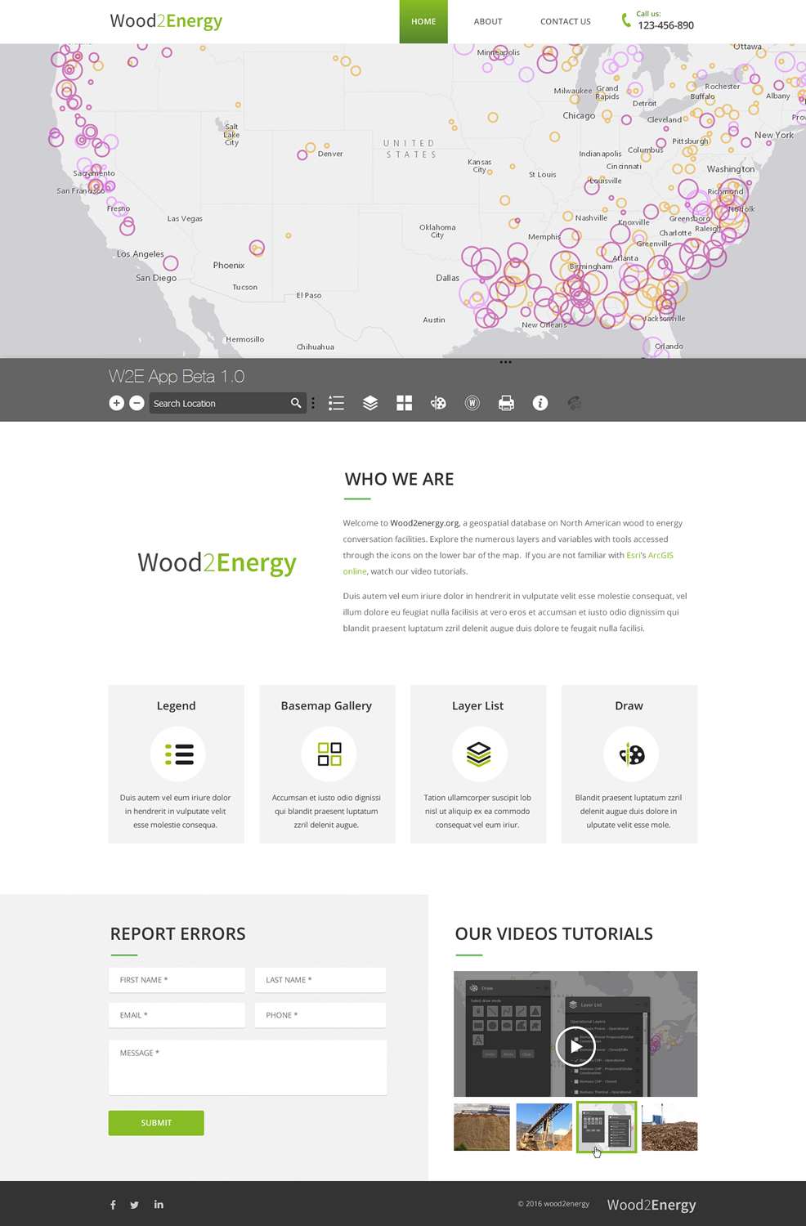Switch to the ABOUT menu item
This screenshot has height=1226, width=806.
(488, 21)
